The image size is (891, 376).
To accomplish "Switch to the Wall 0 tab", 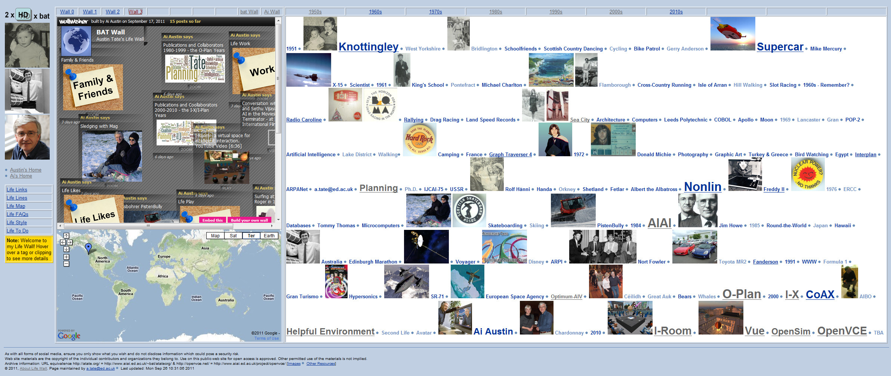I will [x=67, y=11].
